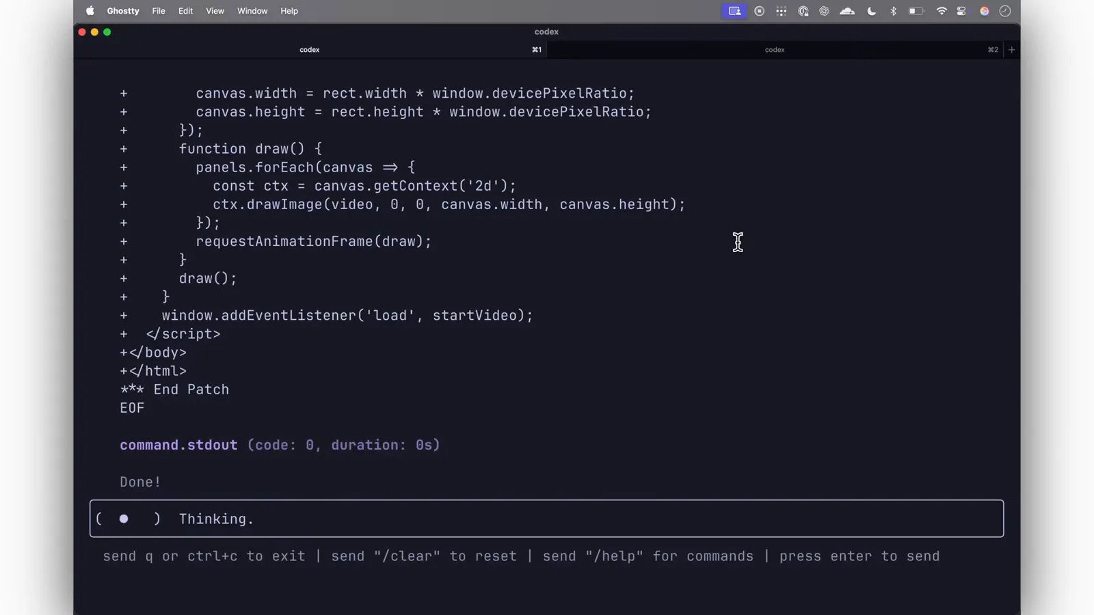The image size is (1094, 615).
Task: Click the '</script>' line
Action: [x=183, y=334]
